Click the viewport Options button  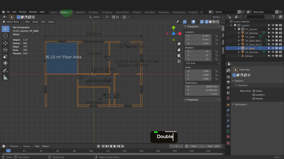click(217, 17)
